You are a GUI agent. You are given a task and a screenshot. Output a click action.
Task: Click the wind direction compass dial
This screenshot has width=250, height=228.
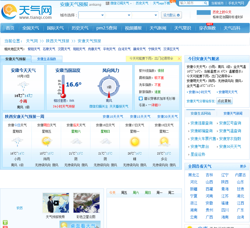[109, 87]
